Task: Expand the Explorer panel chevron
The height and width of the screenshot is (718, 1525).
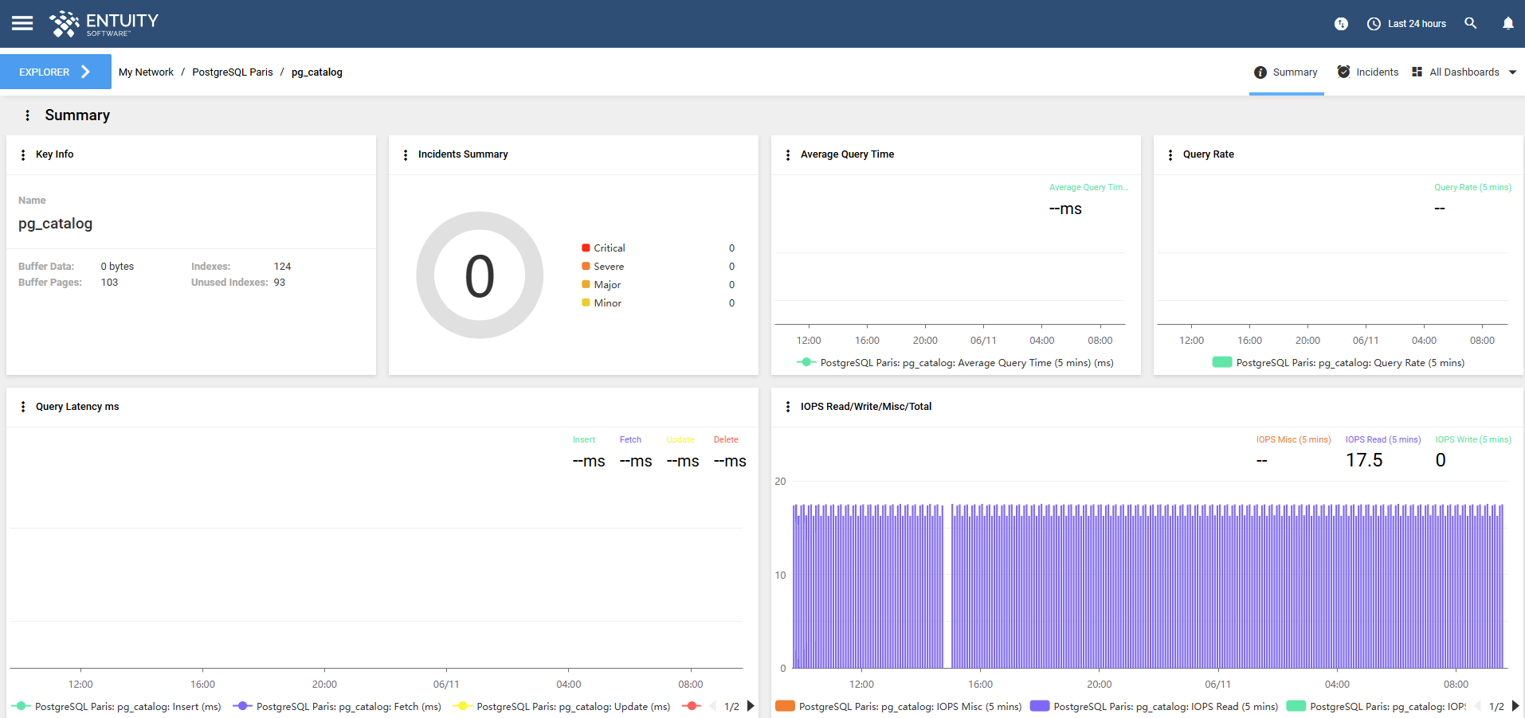Action: pos(86,72)
